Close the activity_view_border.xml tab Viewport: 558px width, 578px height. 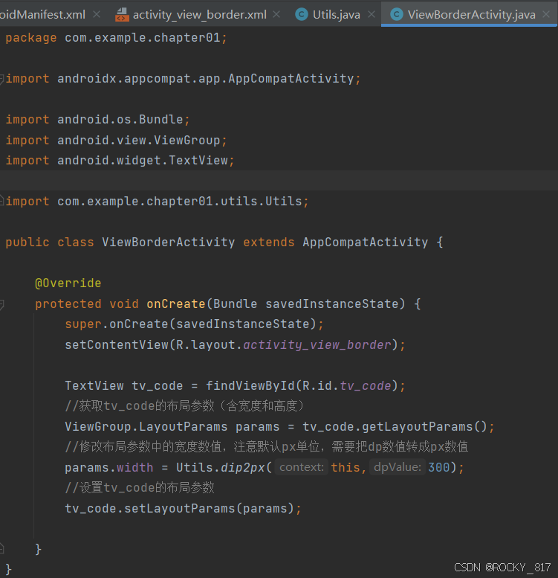[276, 14]
